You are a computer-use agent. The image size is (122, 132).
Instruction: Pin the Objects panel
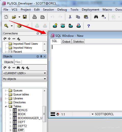41,56
